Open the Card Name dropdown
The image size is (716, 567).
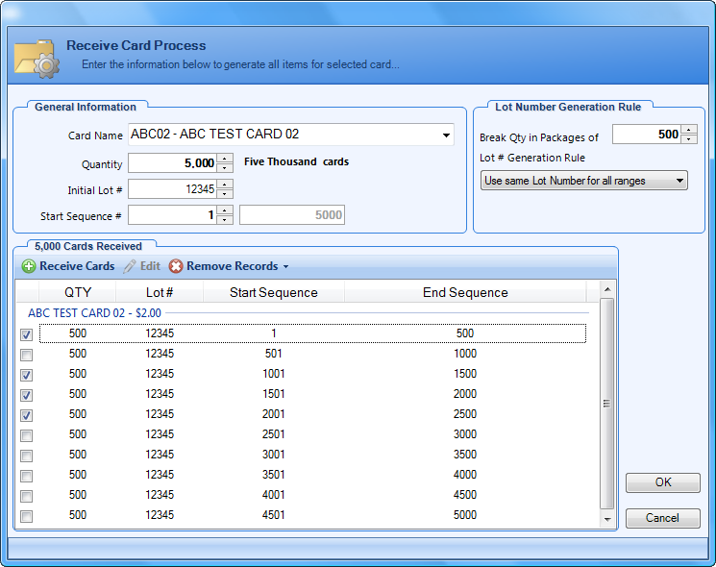[x=446, y=136]
